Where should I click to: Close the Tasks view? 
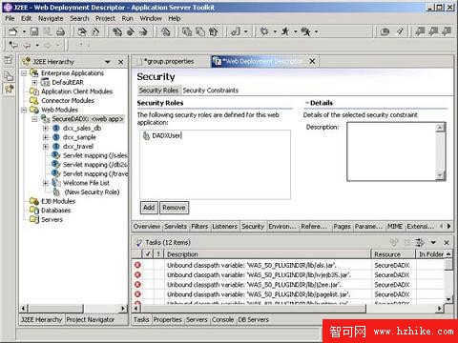tap(447, 243)
